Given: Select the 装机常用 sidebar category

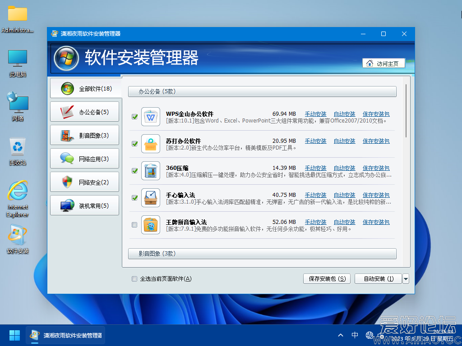Looking at the screenshot, I should point(84,205).
